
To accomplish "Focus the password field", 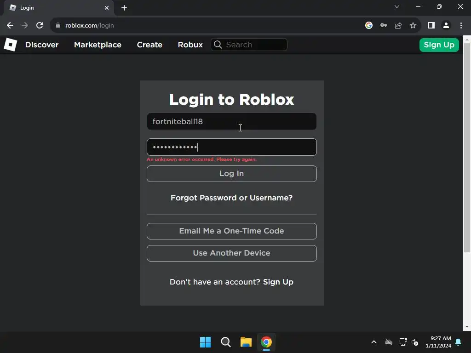I will [232, 147].
